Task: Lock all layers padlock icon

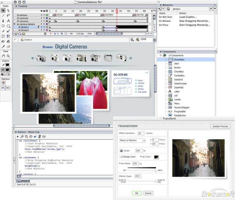Action: [44, 11]
